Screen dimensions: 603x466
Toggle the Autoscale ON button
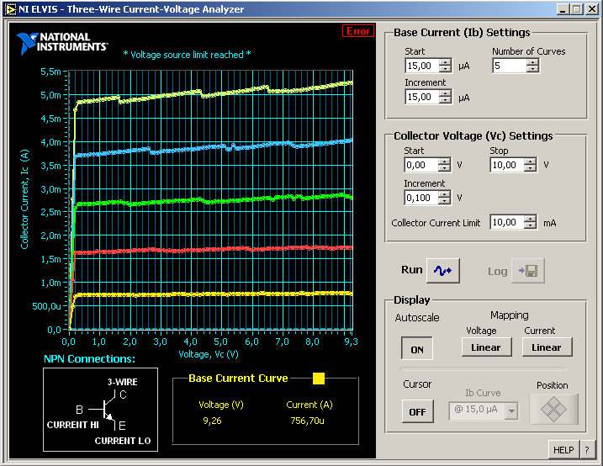pos(417,348)
